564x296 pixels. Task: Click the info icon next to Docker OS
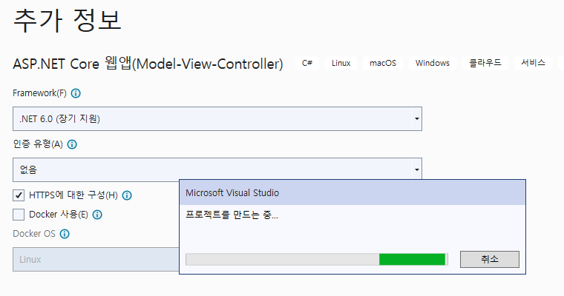pyautogui.click(x=65, y=234)
